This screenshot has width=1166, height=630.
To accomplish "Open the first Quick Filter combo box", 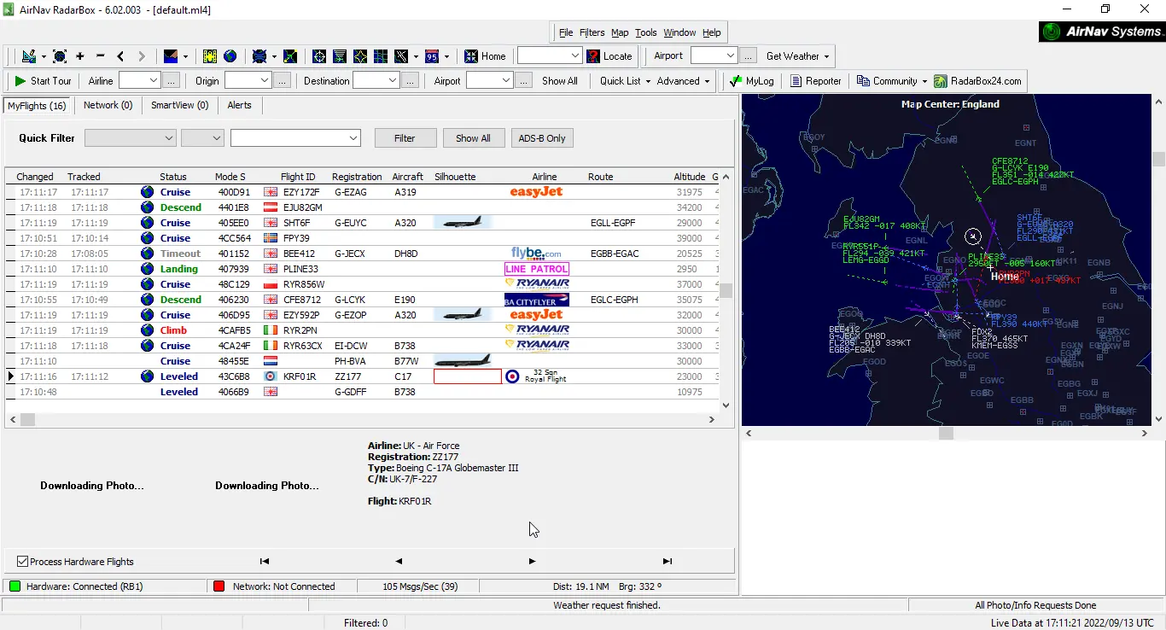I will (131, 138).
